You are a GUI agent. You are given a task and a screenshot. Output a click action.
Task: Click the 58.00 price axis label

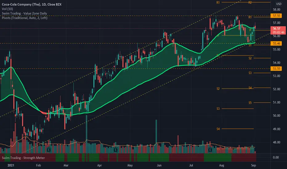(277, 10)
